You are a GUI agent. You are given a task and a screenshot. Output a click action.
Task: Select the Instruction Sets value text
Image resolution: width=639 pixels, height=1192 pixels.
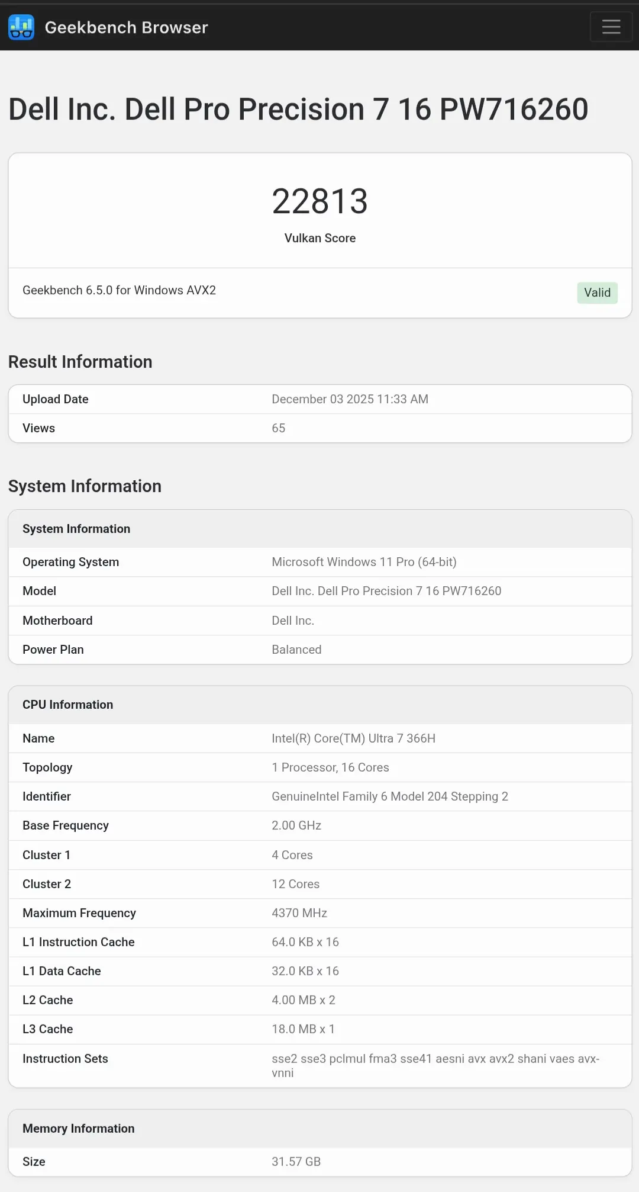[x=435, y=1065]
